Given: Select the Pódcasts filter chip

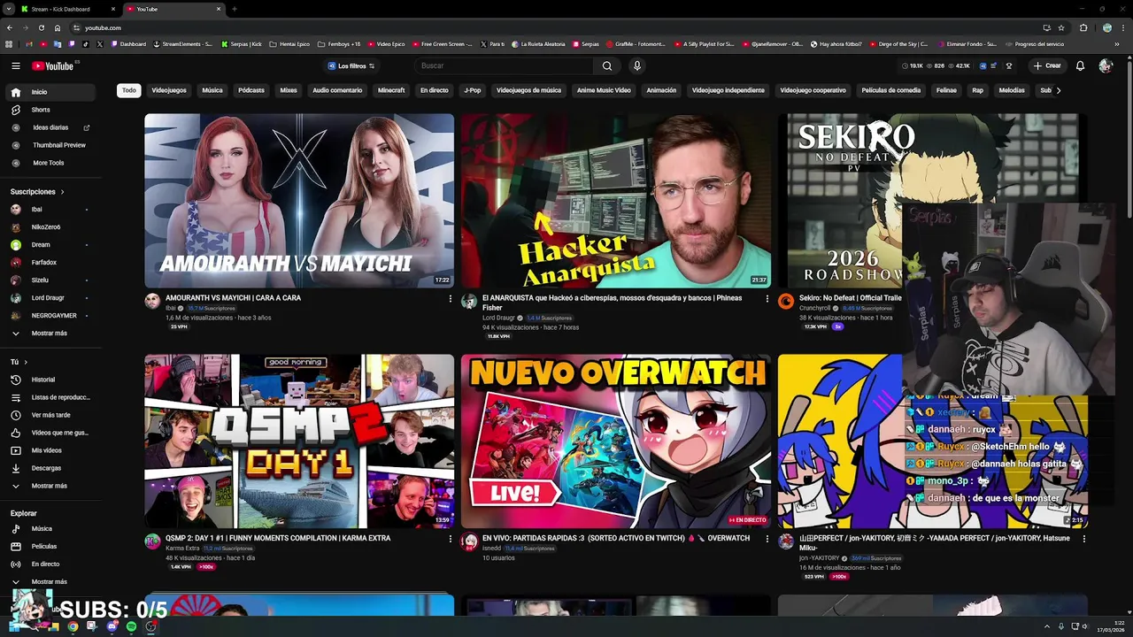Looking at the screenshot, I should [251, 90].
